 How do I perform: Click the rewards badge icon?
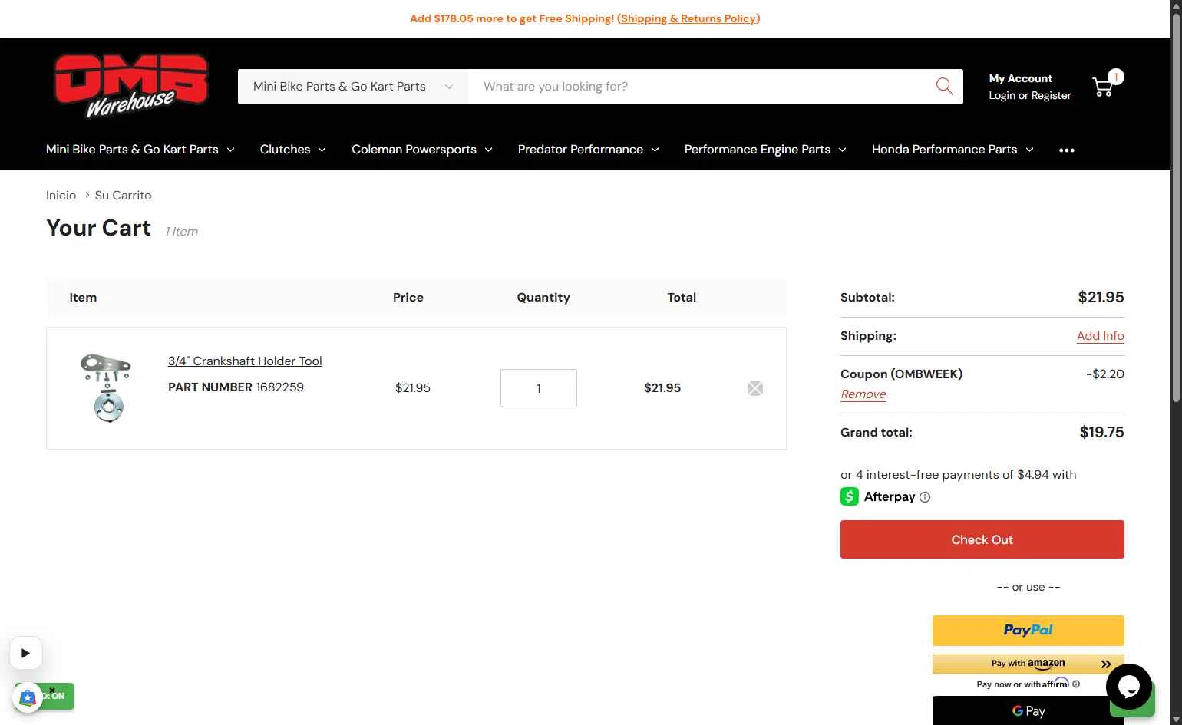[x=28, y=697]
